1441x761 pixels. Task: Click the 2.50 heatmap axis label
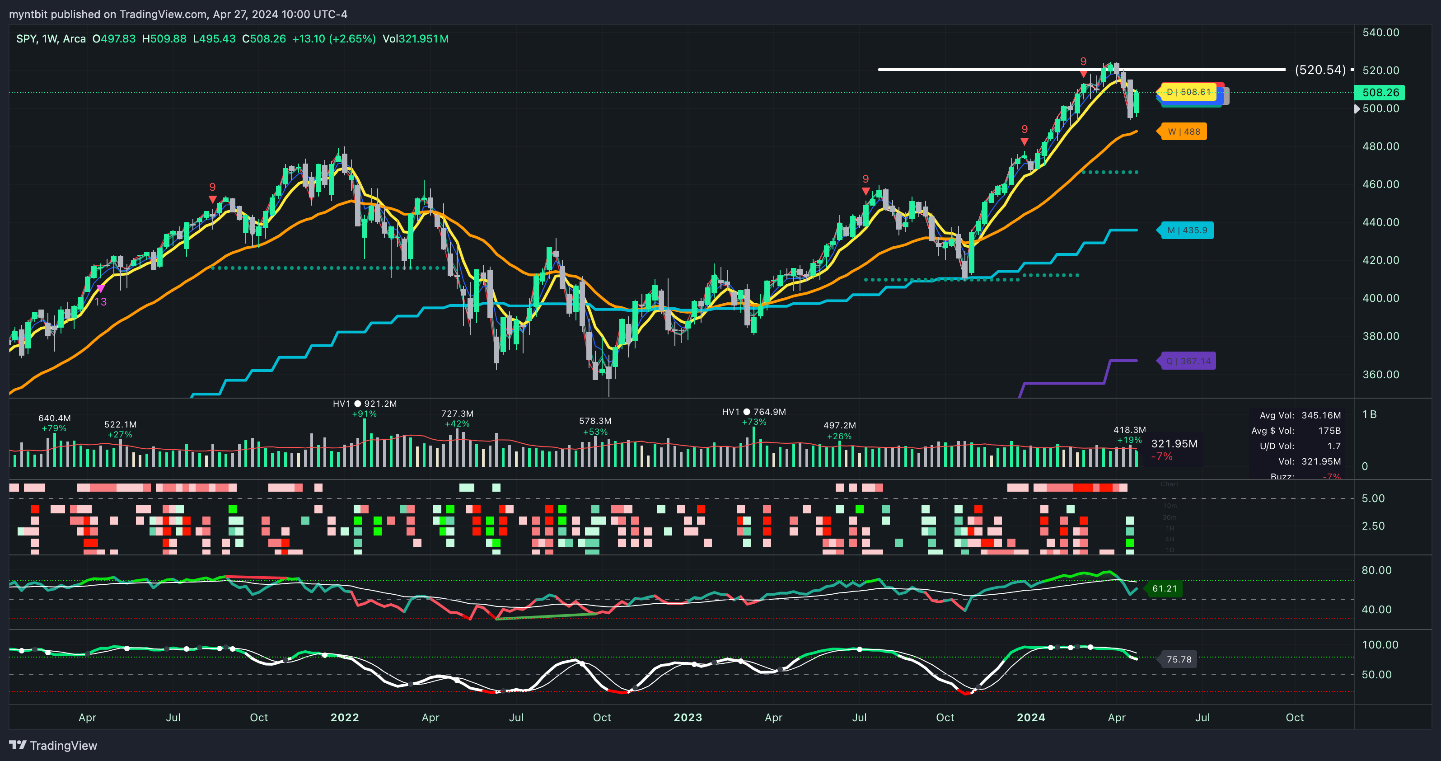[x=1373, y=526]
